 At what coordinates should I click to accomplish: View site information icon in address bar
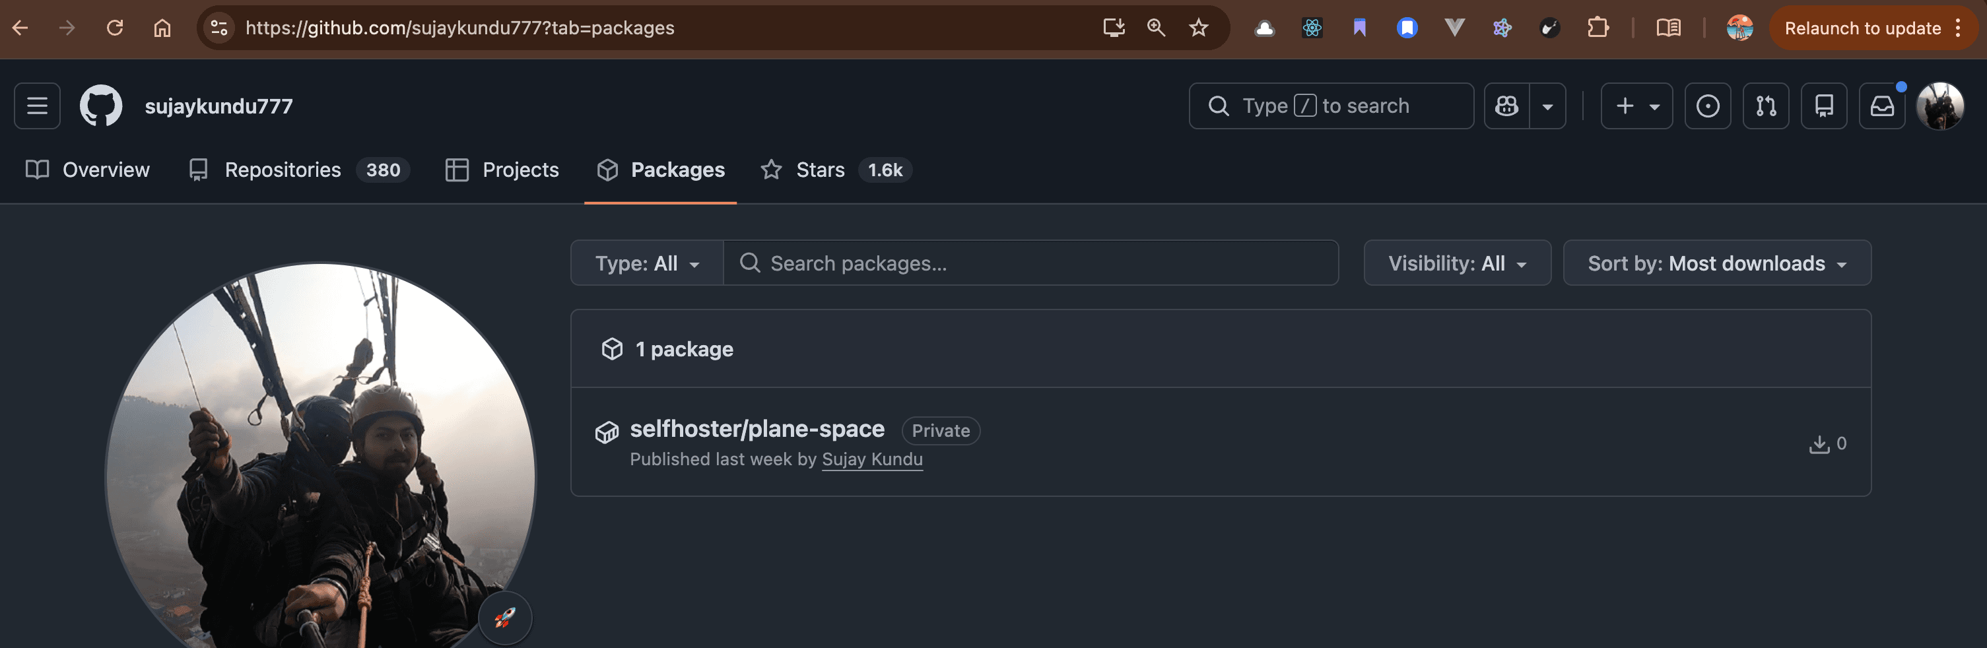click(x=219, y=28)
